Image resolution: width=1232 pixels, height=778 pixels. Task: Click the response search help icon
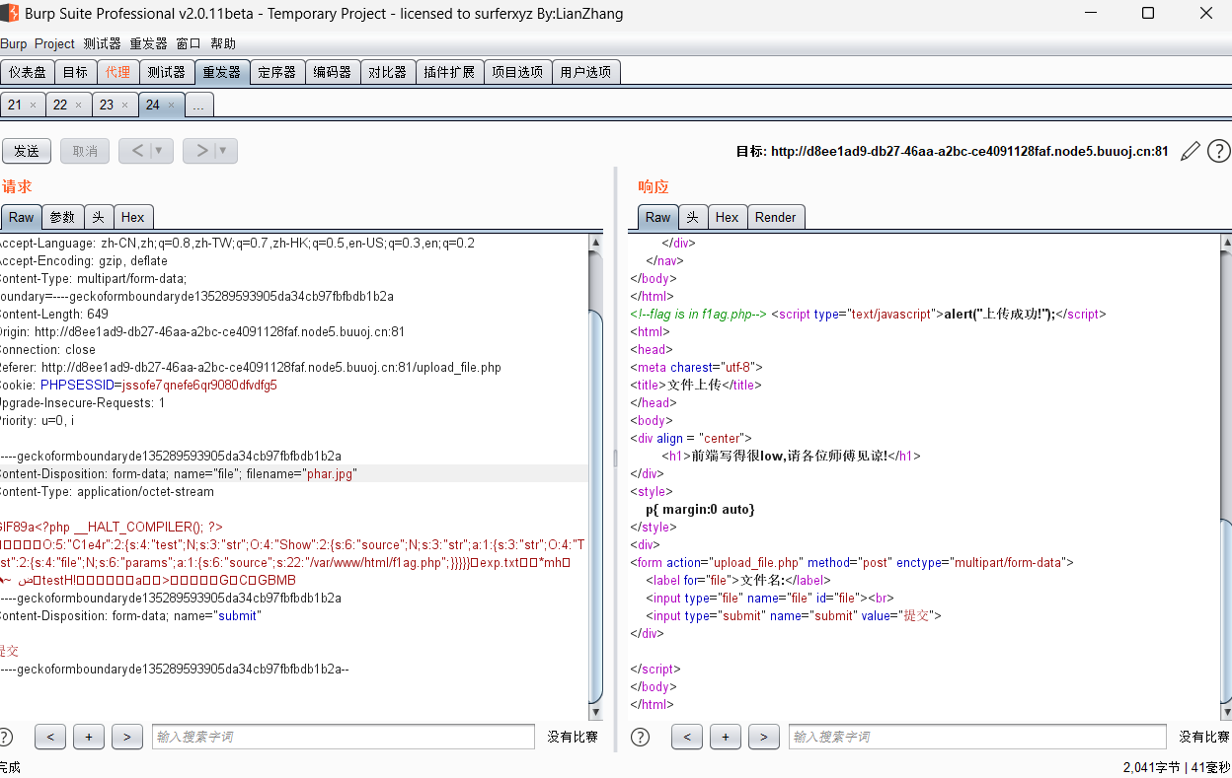640,737
